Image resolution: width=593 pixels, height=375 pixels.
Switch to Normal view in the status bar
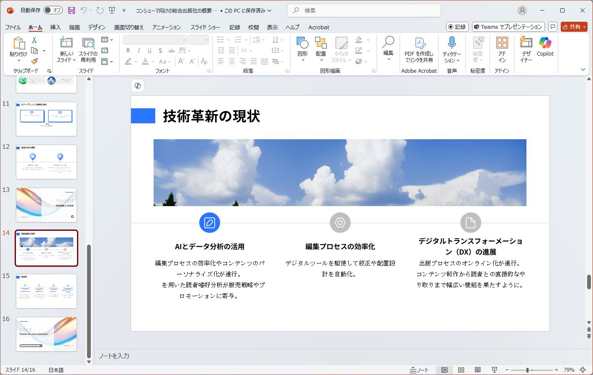(x=444, y=370)
